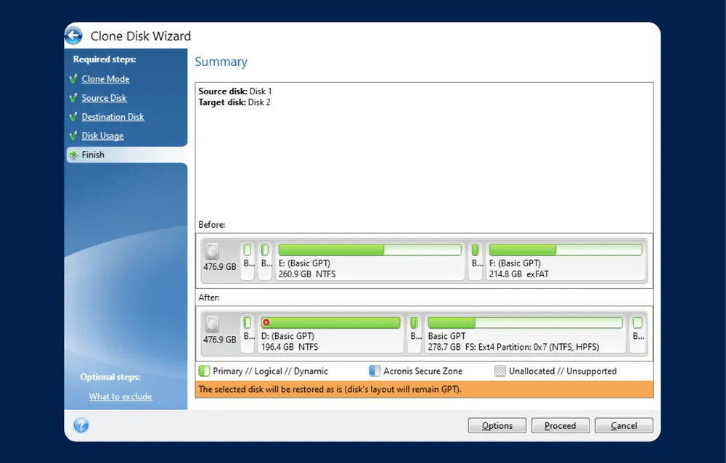Click the back arrow in the wizard header

pos(73,36)
